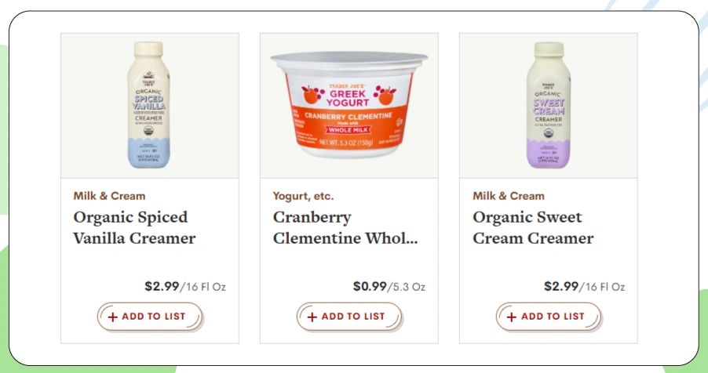Screen dimensions: 708x373
Task: Open the Greek Yogurt cup product image
Action: [349, 106]
